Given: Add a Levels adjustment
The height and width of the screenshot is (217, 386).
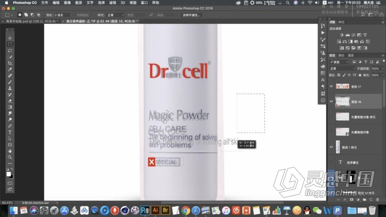Looking at the screenshot, I should click(347, 35).
